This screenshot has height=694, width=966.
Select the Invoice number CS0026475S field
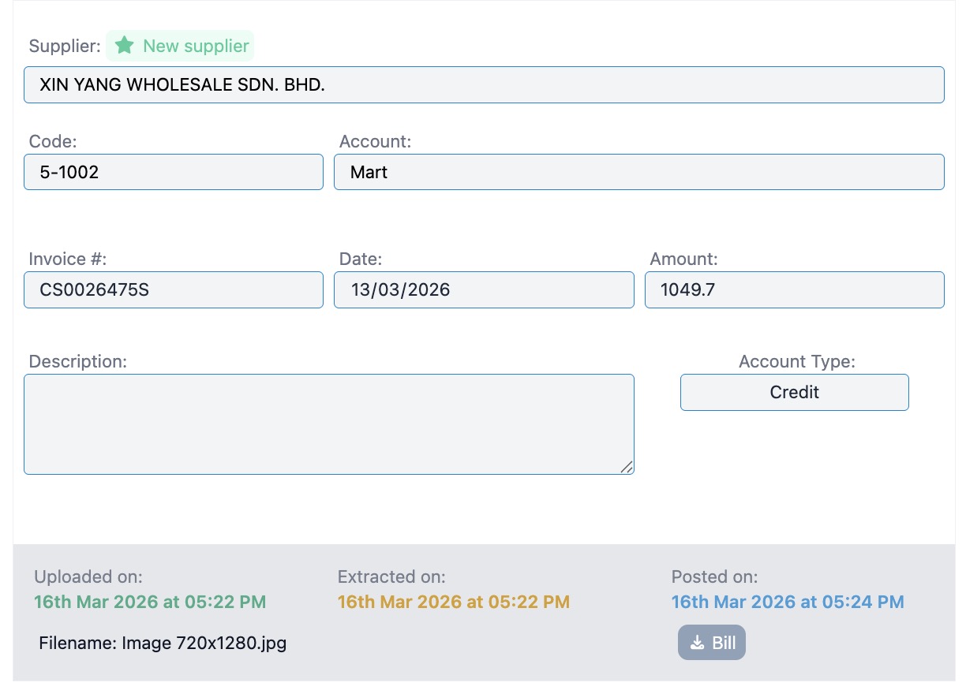[173, 289]
